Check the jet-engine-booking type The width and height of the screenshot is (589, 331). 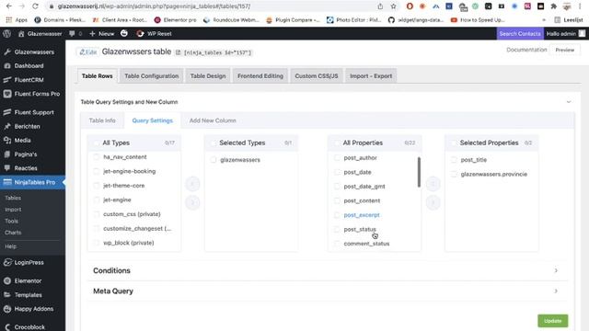tap(96, 171)
